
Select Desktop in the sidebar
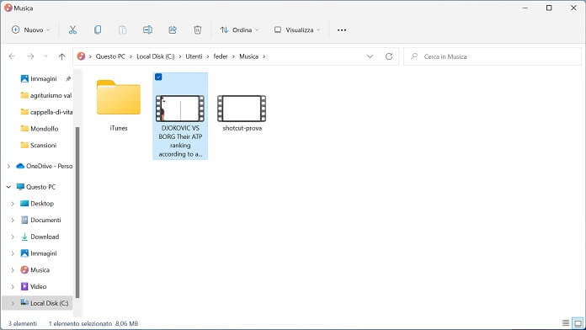coord(37,204)
